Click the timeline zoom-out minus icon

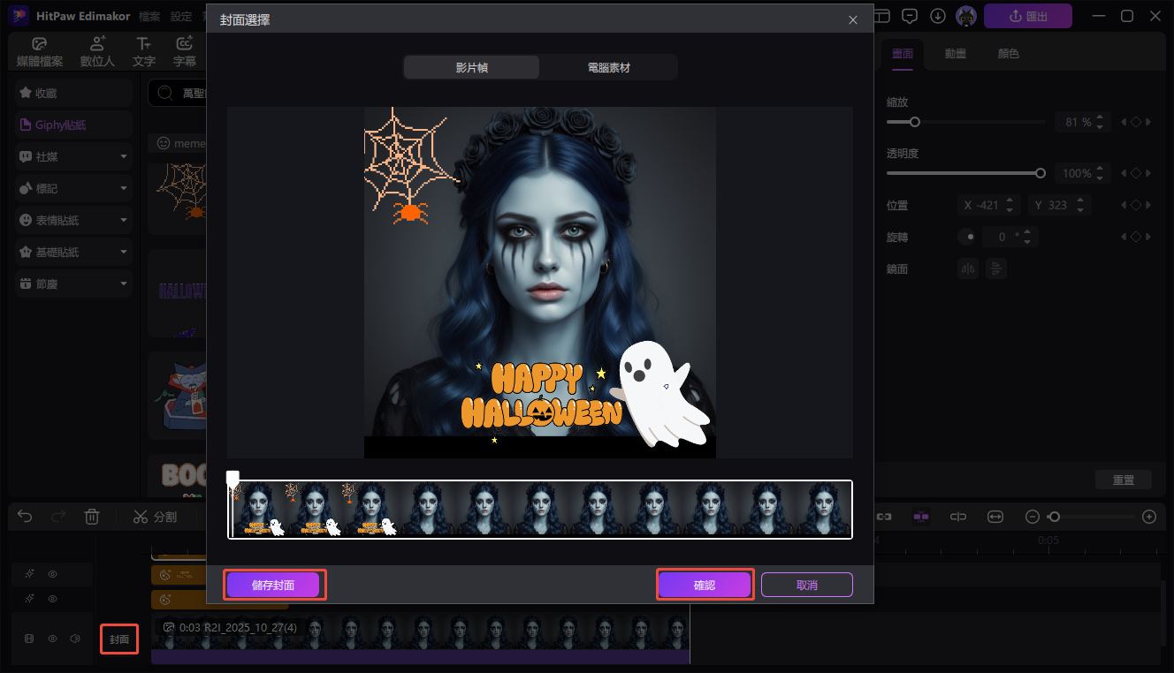(1032, 517)
